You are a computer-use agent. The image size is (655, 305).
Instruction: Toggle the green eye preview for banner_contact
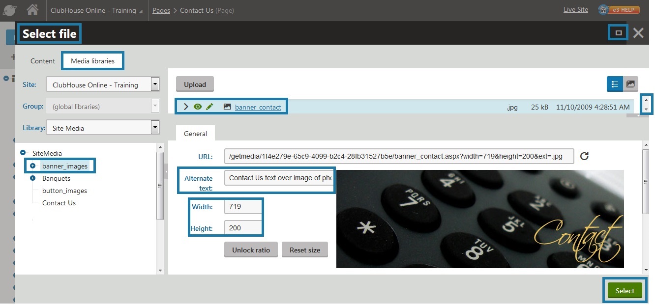point(198,107)
